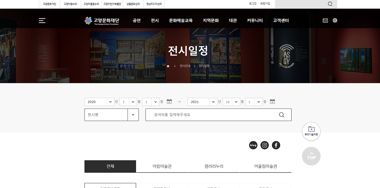380x188 pixels.
Task: Open the end month dropdown showing 12
Action: [231, 102]
